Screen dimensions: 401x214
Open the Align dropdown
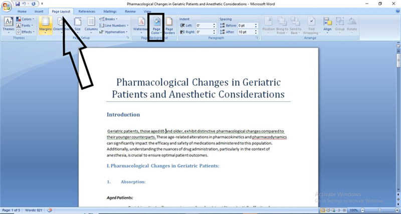point(327,26)
